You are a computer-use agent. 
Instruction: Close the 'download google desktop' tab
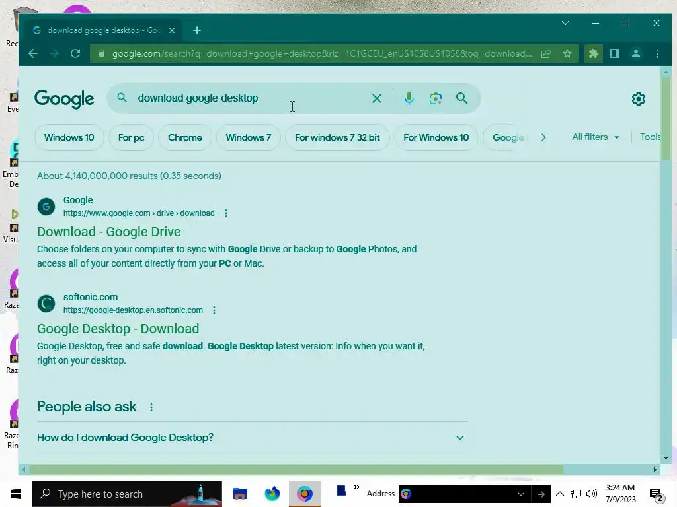coord(172,30)
